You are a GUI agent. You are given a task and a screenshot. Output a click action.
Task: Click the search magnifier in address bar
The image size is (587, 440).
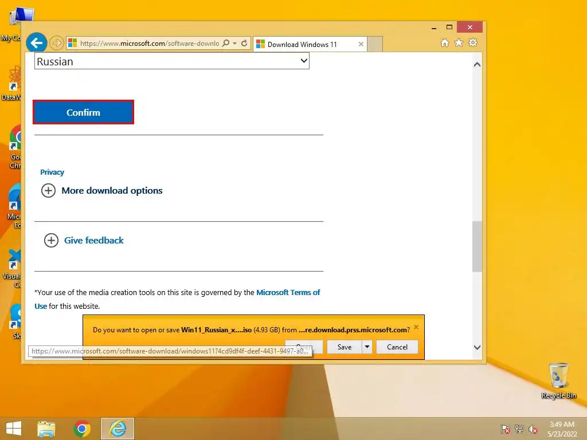226,43
